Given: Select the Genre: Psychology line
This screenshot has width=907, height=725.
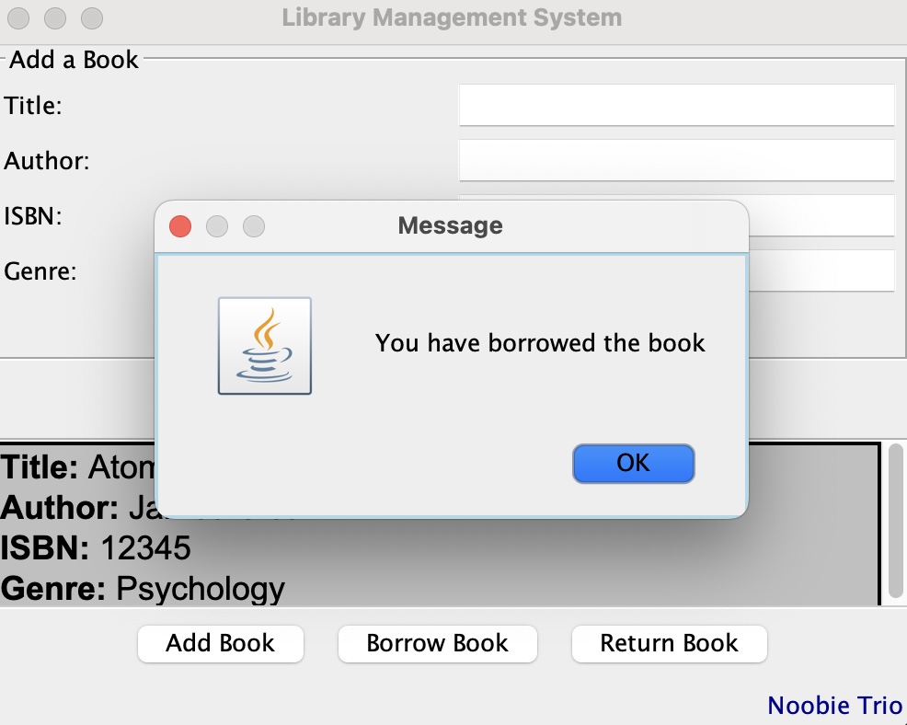Looking at the screenshot, I should pyautogui.click(x=143, y=589).
